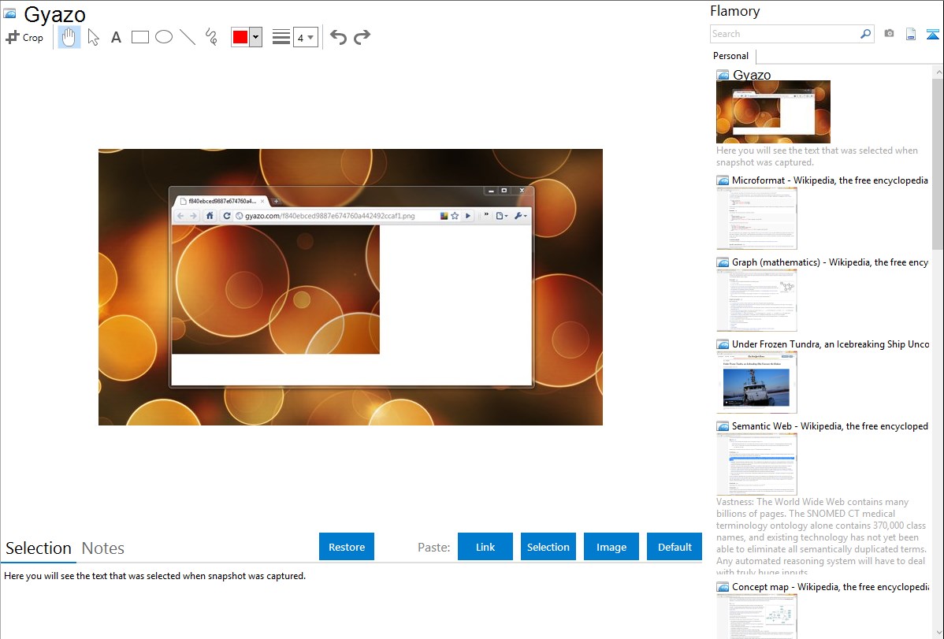Pick the ellipse shape tool
The image size is (944, 639).
tap(164, 37)
